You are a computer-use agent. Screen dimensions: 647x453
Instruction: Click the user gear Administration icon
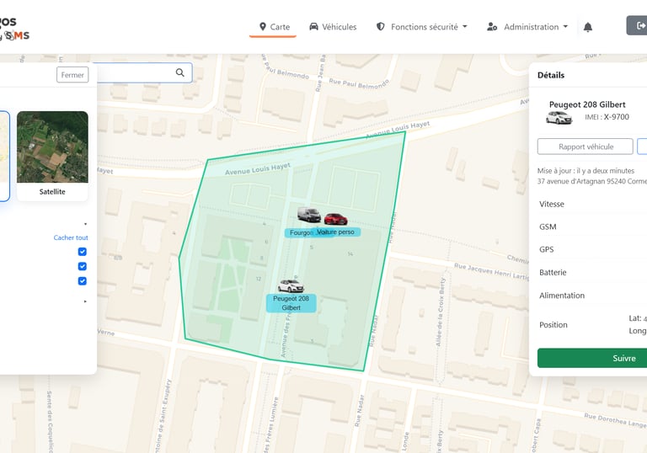pyautogui.click(x=492, y=27)
